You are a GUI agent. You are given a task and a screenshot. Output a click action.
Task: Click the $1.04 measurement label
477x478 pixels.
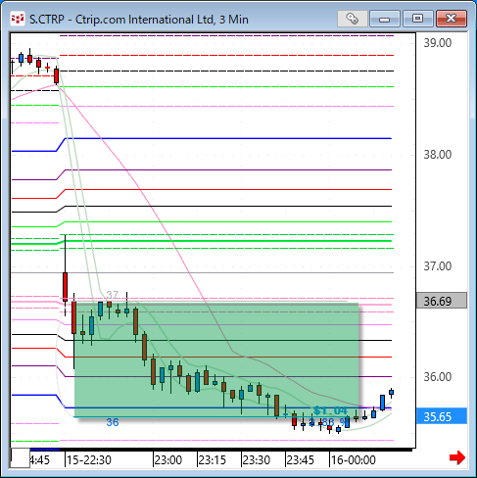pos(330,410)
